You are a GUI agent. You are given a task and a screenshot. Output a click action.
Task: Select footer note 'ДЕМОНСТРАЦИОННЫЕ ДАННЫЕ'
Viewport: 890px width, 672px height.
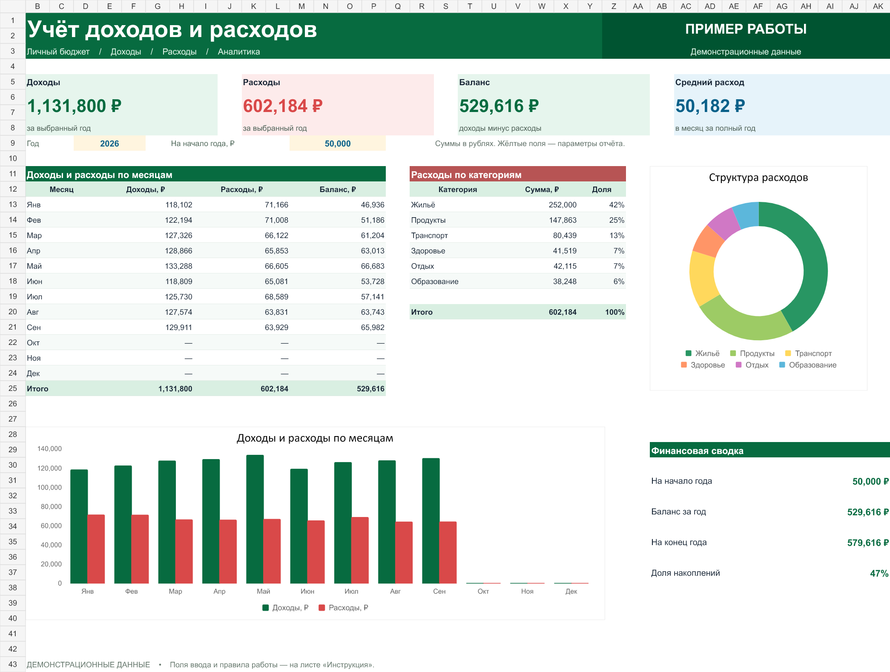pos(89,665)
